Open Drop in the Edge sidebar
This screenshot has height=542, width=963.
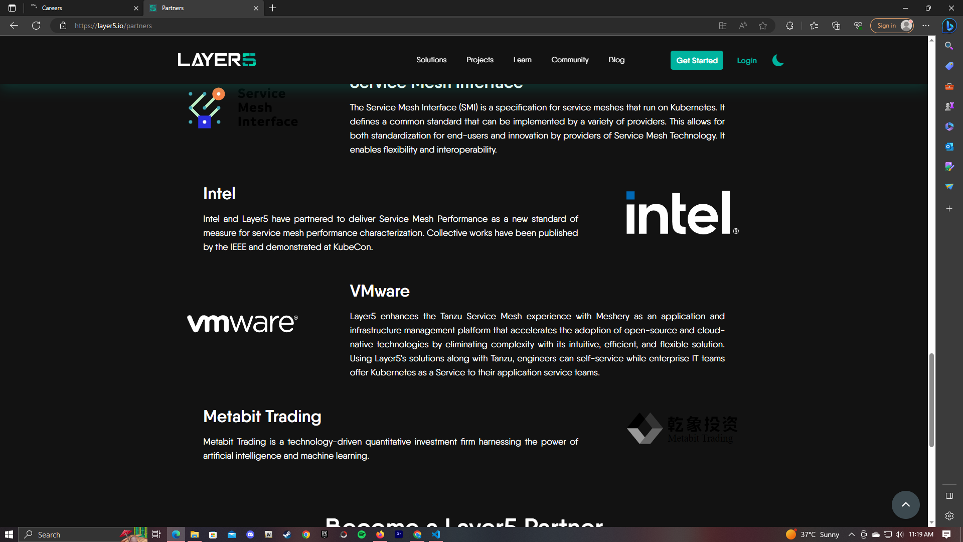949,186
